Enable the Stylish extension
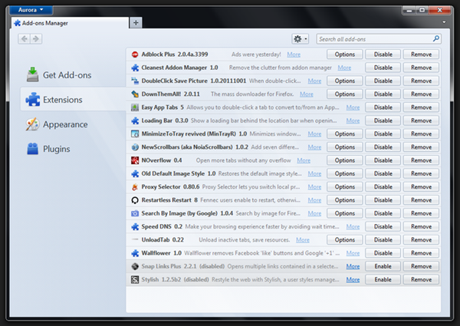This screenshot has width=460, height=326. (x=383, y=280)
